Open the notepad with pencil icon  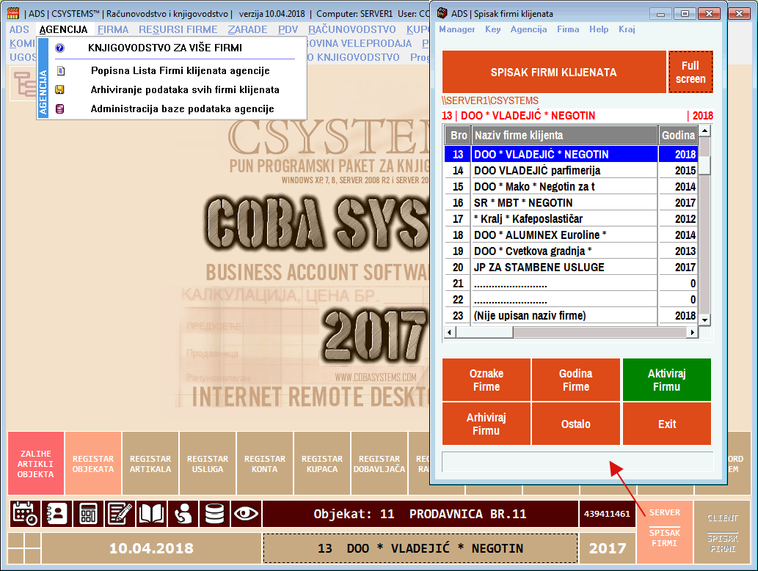(x=120, y=514)
